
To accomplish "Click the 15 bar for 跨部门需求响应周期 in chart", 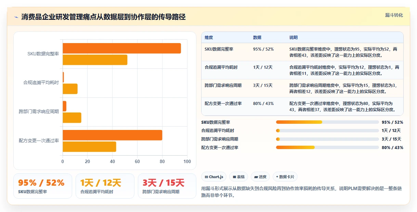I will click(72, 118).
